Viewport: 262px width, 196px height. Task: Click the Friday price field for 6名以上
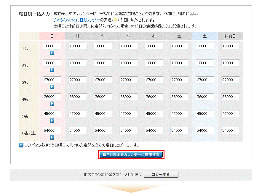179,130
